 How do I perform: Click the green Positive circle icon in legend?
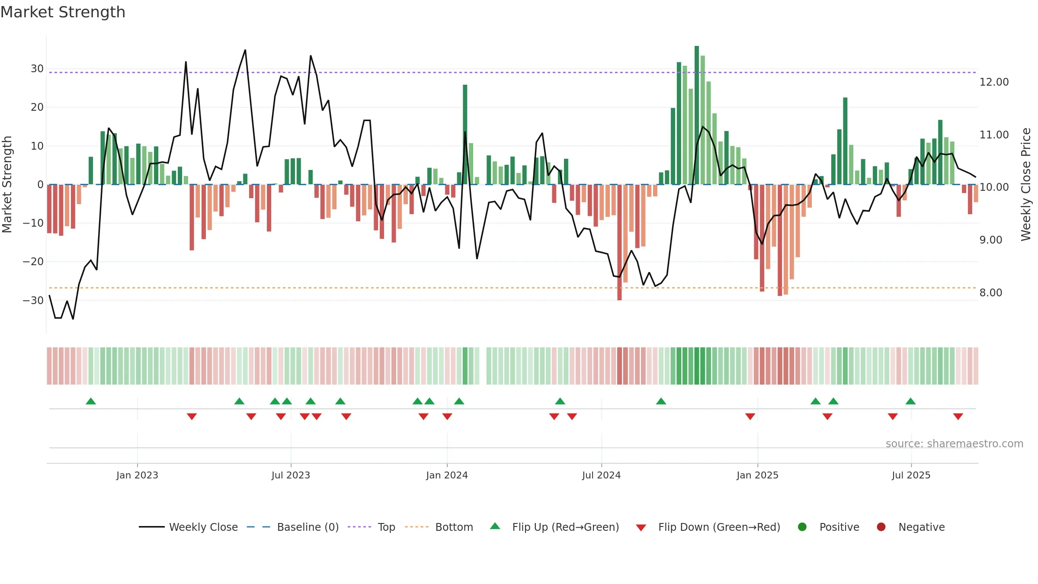802,527
